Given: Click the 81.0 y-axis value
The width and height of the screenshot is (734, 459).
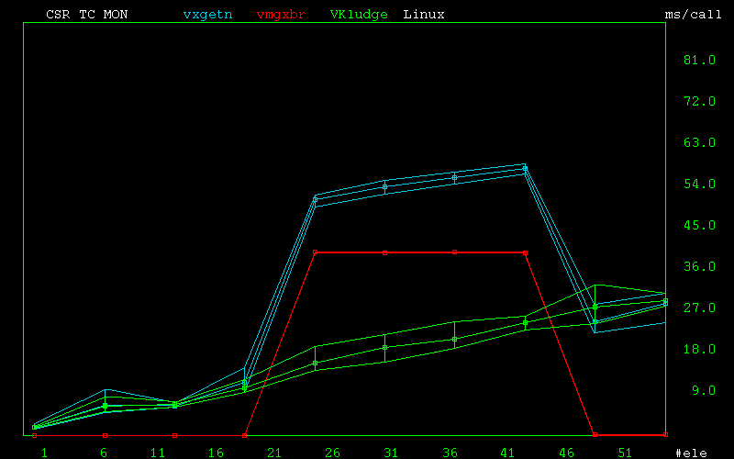Looking at the screenshot, I should click(x=699, y=60).
